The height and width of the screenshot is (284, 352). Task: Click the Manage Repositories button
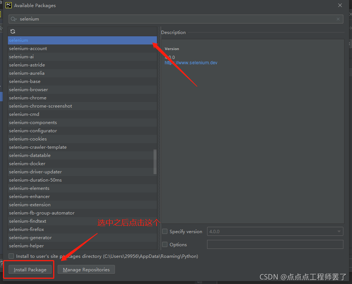coord(86,269)
